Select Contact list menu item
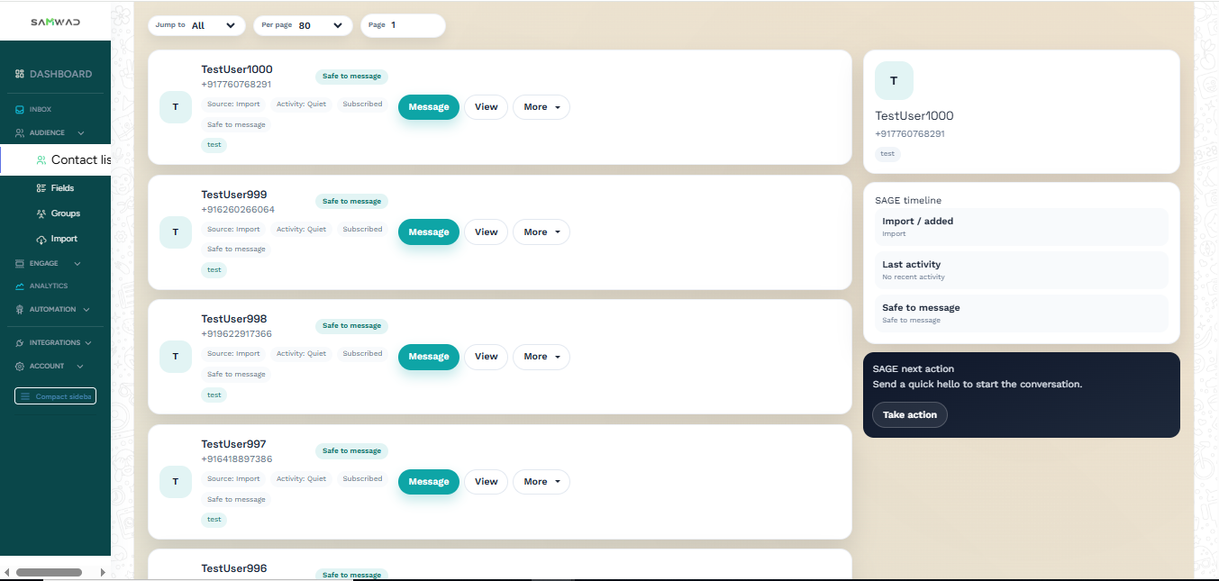The width and height of the screenshot is (1219, 581). click(79, 160)
